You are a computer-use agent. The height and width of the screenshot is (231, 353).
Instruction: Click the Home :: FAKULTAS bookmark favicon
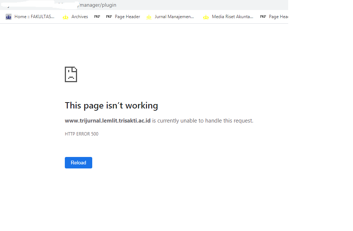[x=9, y=17]
